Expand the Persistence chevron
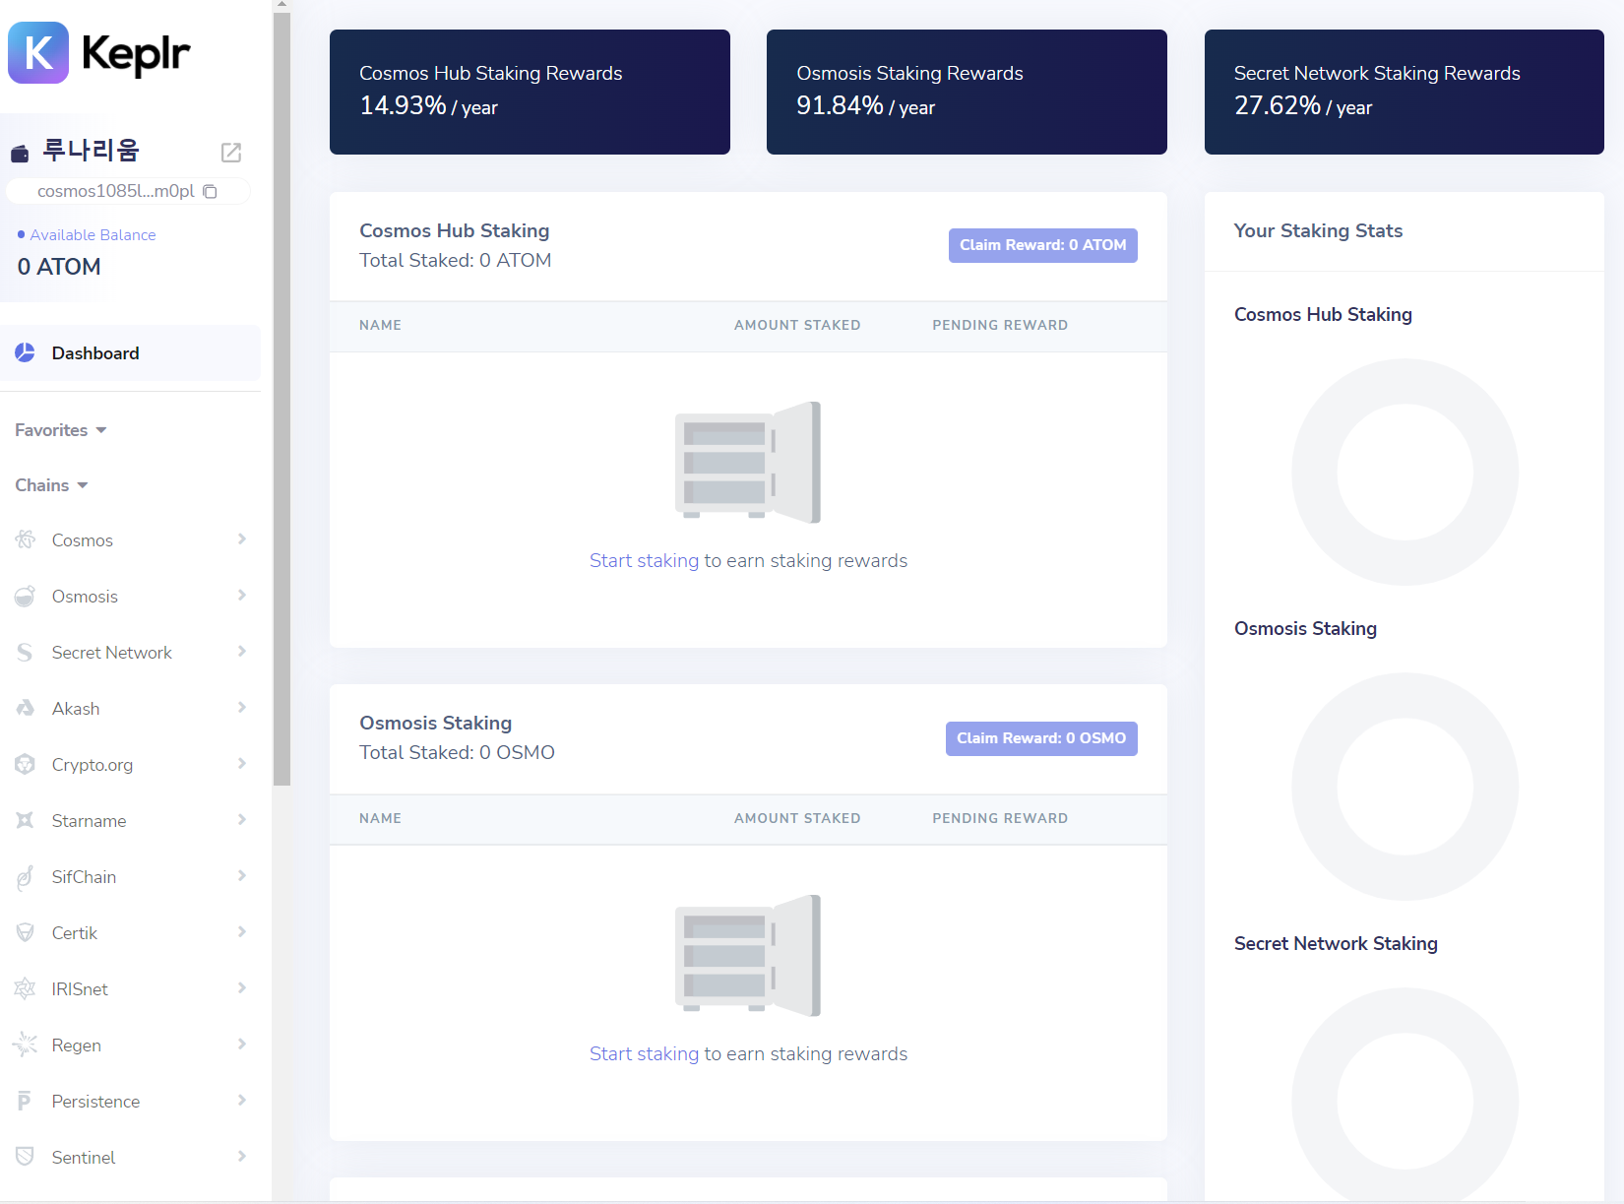Screen dimensions: 1624x1204 point(241,1100)
